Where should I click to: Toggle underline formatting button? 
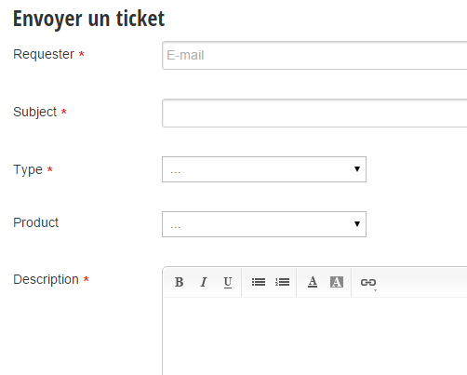coord(228,282)
